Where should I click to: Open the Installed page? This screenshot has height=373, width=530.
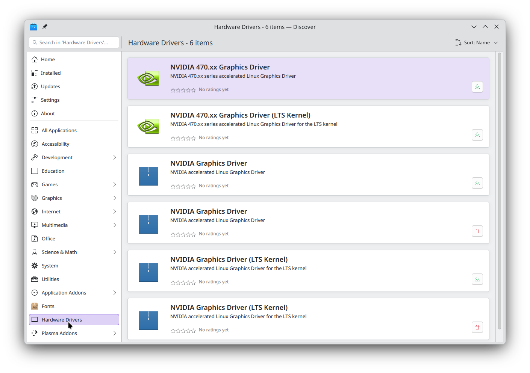pos(51,73)
